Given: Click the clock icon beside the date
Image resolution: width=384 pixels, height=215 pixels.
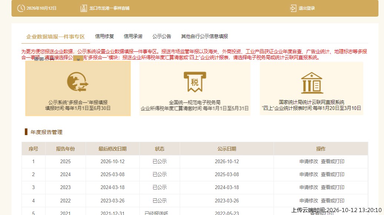Looking at the screenshot, I should (x=21, y=8).
